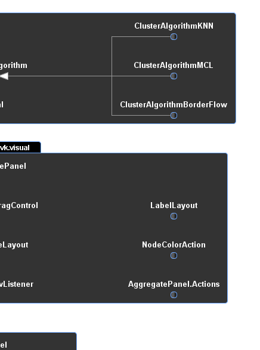This screenshot has width=260, height=350.
Task: Click the partially visible ePanel label
Action: pyautogui.click(x=13, y=166)
